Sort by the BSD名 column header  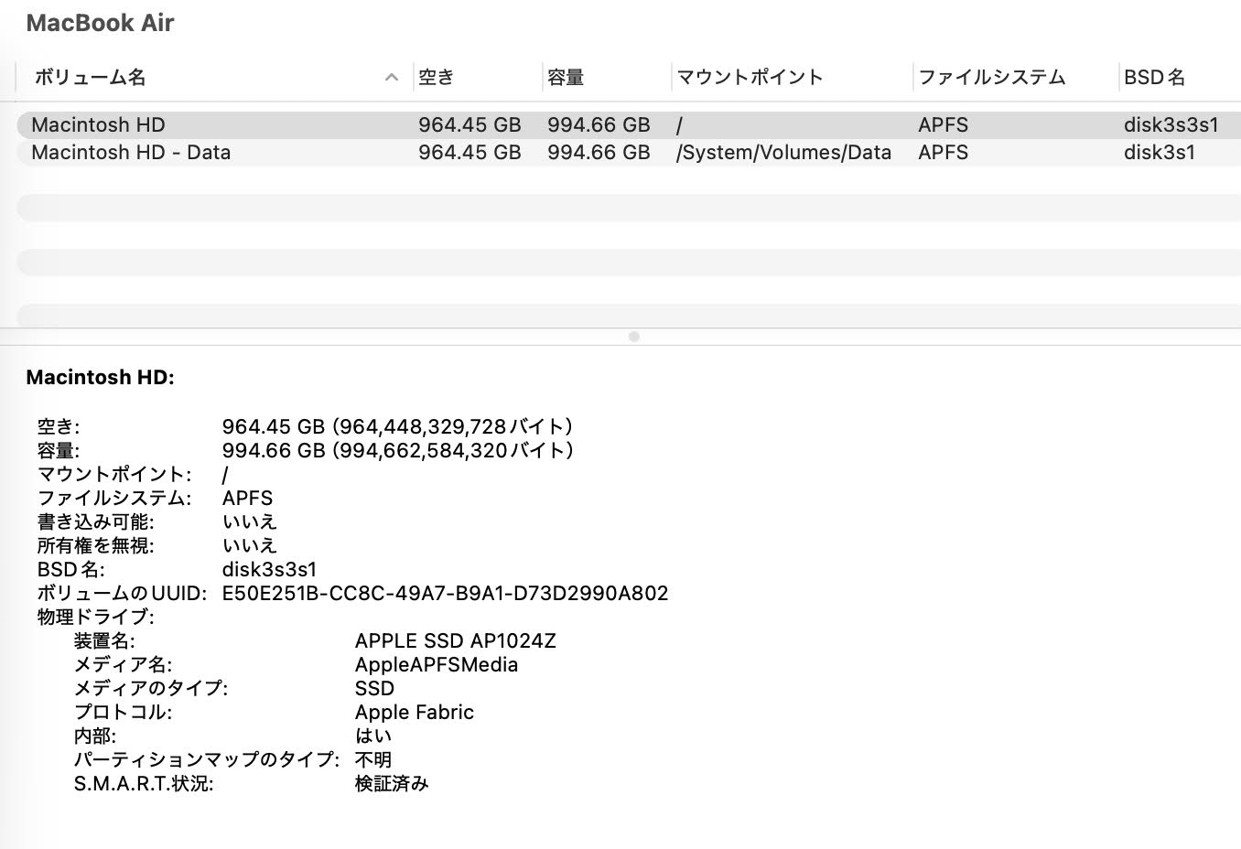pos(1155,78)
